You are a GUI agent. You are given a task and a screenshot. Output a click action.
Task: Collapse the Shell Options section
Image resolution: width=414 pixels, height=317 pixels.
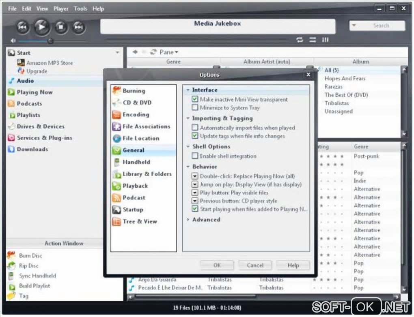pyautogui.click(x=188, y=146)
